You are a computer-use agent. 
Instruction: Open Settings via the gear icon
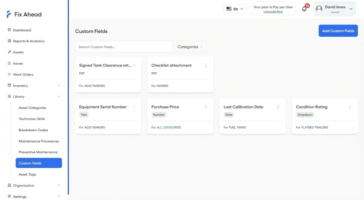(9, 197)
